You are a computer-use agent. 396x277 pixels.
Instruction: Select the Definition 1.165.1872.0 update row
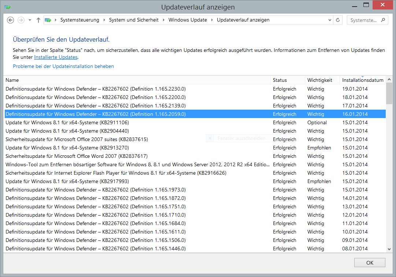click(195, 198)
